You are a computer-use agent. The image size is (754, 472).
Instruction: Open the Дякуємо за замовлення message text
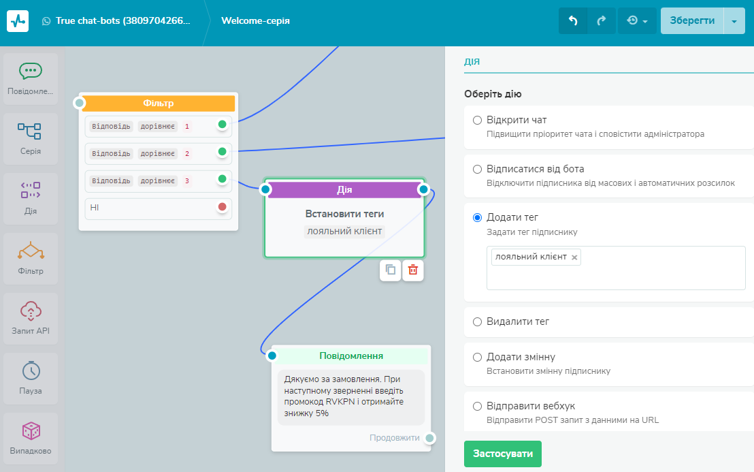coord(351,397)
